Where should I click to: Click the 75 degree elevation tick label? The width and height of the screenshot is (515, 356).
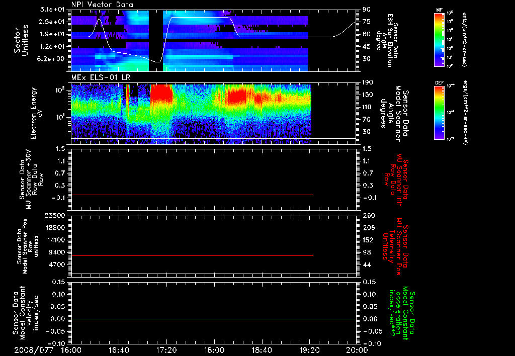click(367, 22)
